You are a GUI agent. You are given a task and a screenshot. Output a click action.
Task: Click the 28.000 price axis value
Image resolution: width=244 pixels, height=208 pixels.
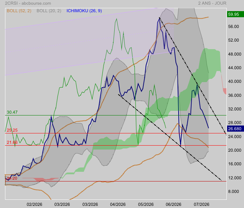click(235, 123)
